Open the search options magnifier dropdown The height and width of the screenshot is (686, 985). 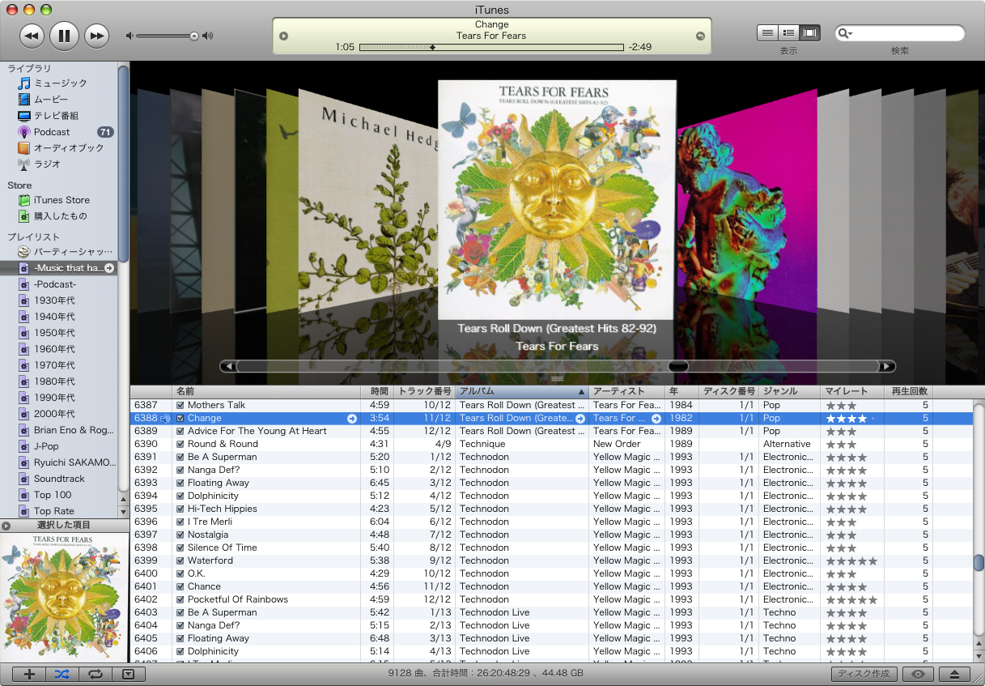pos(846,33)
